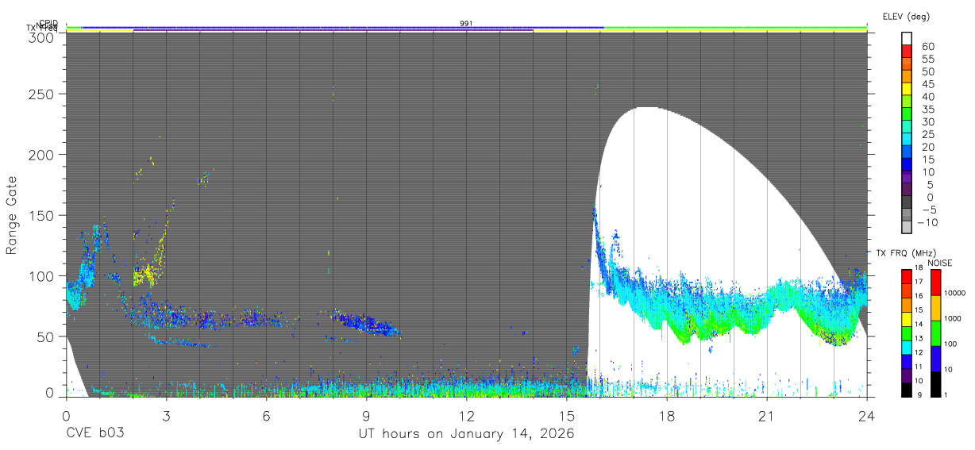Click the 250 tick label on y-axis
975x450 pixels.
click(42, 94)
